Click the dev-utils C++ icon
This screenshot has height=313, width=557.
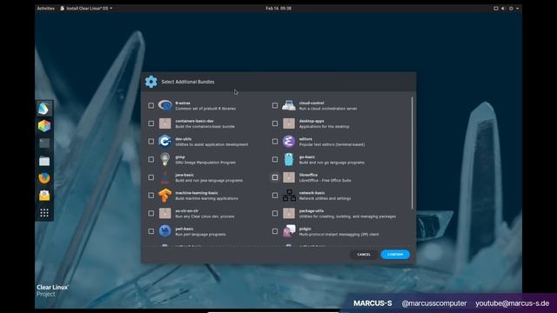coord(164,141)
